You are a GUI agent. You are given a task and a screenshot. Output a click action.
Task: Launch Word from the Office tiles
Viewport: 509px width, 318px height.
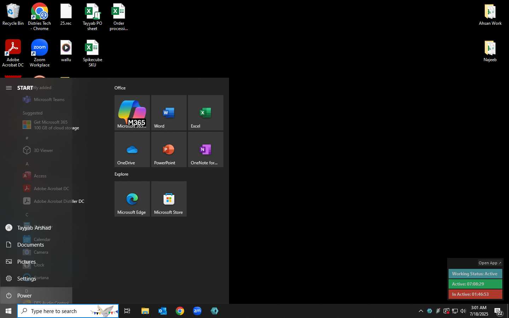(x=169, y=113)
